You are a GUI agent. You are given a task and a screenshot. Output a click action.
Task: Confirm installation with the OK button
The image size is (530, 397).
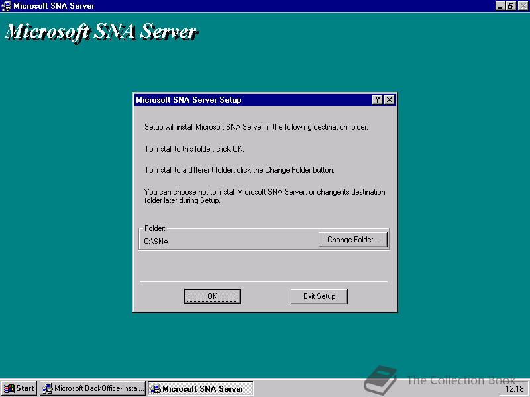coord(212,296)
